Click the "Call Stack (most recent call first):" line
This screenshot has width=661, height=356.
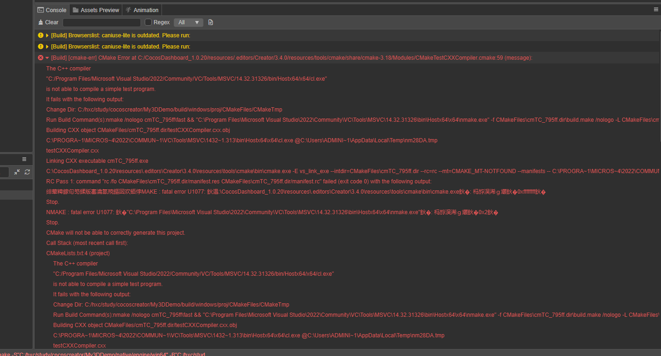pos(87,243)
